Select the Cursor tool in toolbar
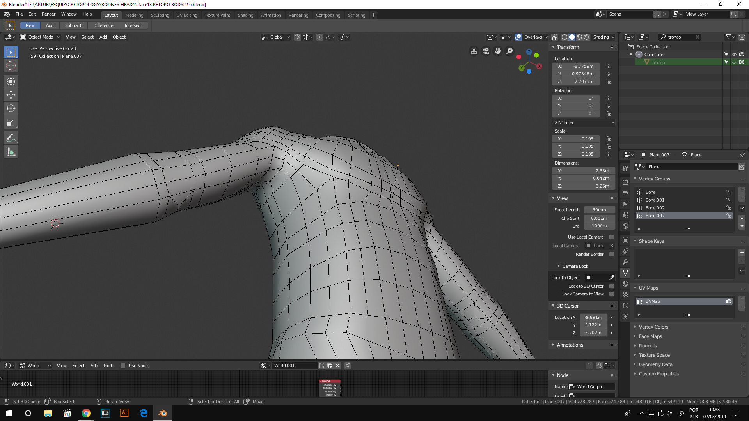The height and width of the screenshot is (421, 749). pyautogui.click(x=11, y=65)
